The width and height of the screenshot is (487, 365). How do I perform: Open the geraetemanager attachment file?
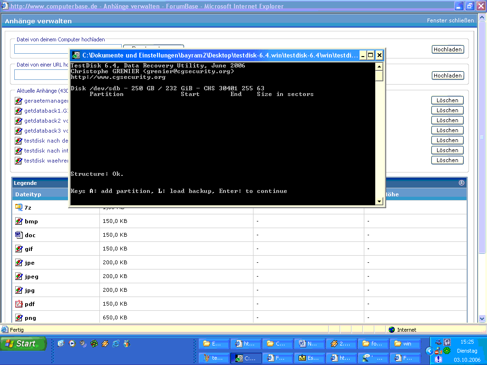(46, 101)
